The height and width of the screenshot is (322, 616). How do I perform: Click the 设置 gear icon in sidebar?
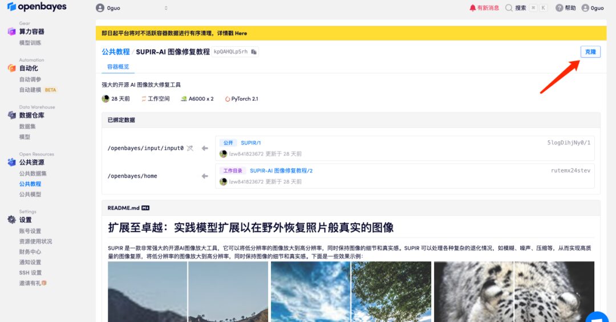(11, 220)
